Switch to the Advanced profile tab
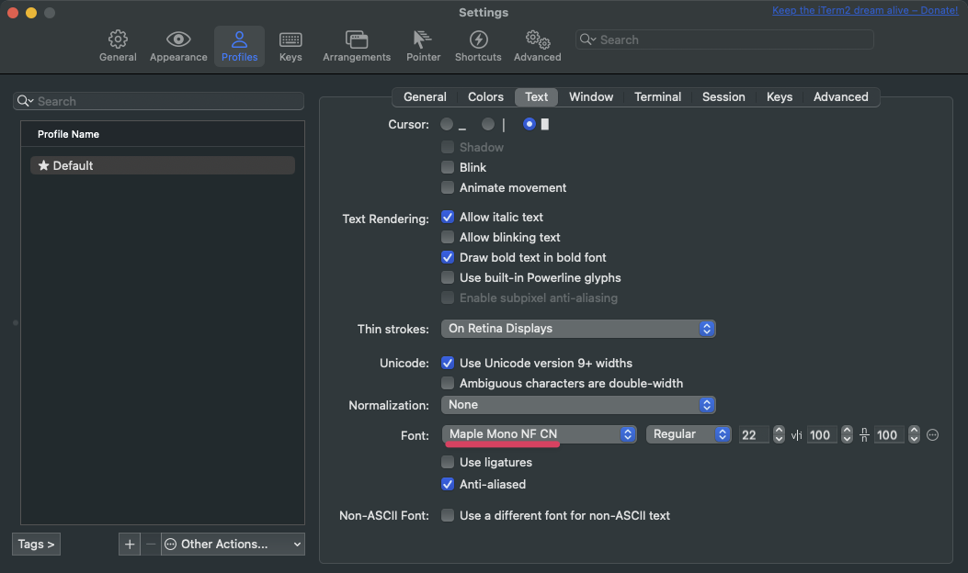This screenshot has width=968, height=573. click(840, 96)
